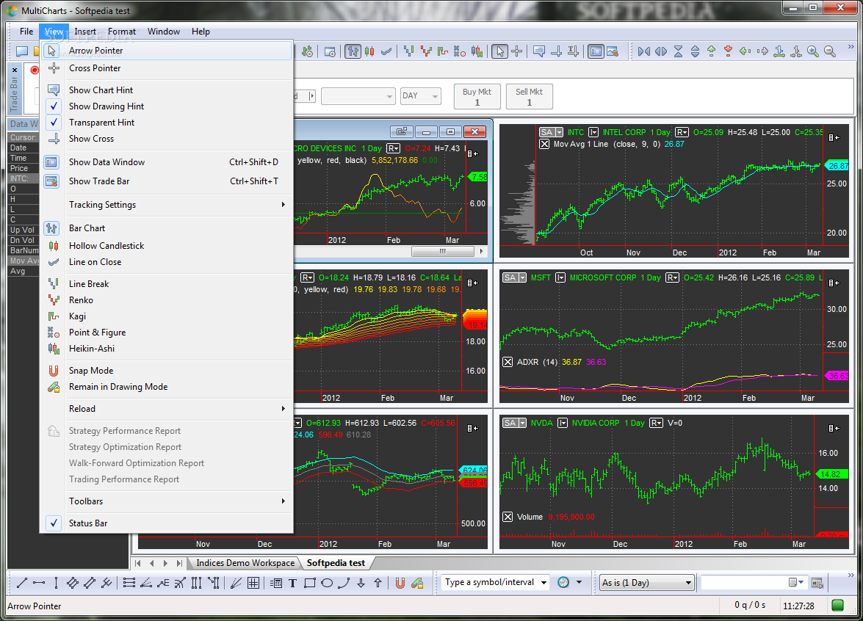
Task: Select Line Break chart type
Action: click(x=166, y=284)
